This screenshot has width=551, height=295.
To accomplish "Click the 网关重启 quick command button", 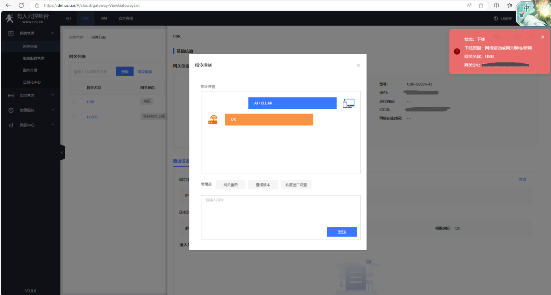I will coord(231,185).
